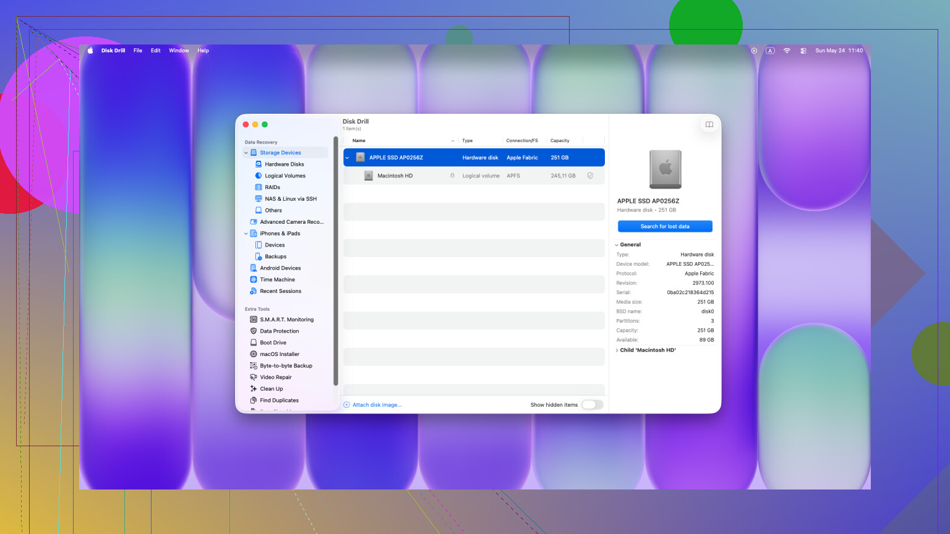This screenshot has width=950, height=534.
Task: Open Control Center from the menu bar
Action: click(x=803, y=51)
